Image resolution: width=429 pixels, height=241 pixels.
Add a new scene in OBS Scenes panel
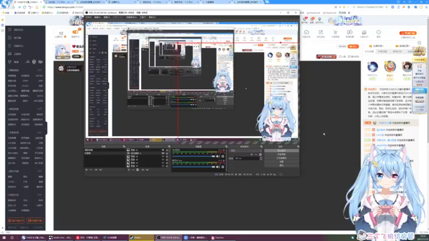click(86, 170)
